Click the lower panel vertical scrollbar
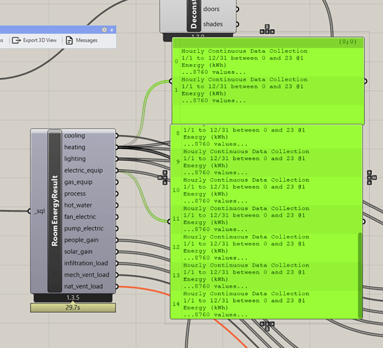Screen dimensions: 383x348 coord(360,275)
